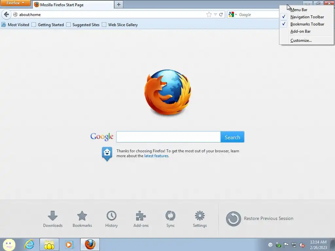Reload the page with refresh icon
Image resolution: width=335 pixels, height=251 pixels.
click(x=221, y=14)
